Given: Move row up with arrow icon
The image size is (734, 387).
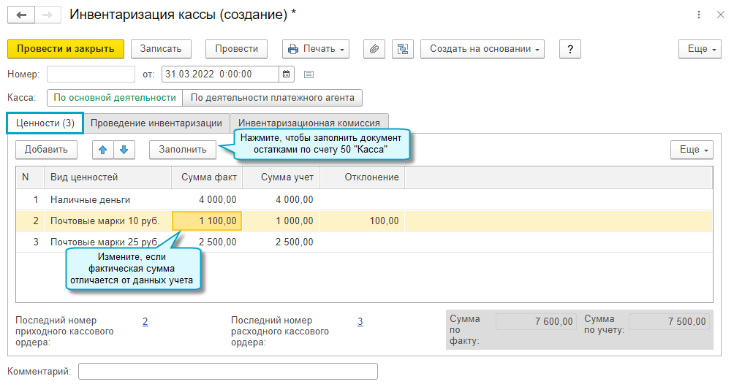Looking at the screenshot, I should 103,150.
